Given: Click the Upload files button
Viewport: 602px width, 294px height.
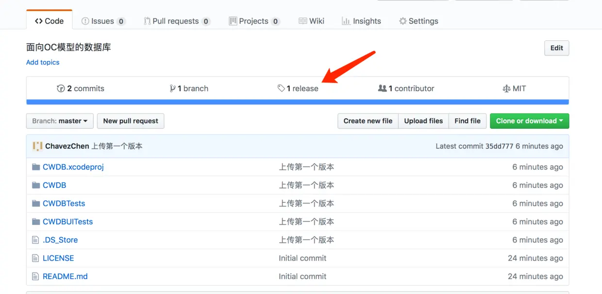Looking at the screenshot, I should (x=423, y=121).
